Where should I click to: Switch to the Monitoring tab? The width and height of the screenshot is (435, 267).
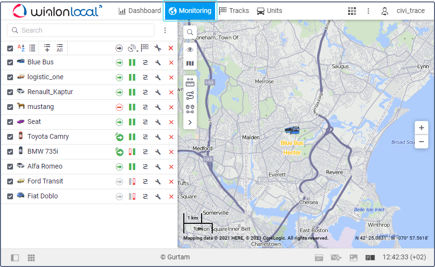[x=190, y=11]
